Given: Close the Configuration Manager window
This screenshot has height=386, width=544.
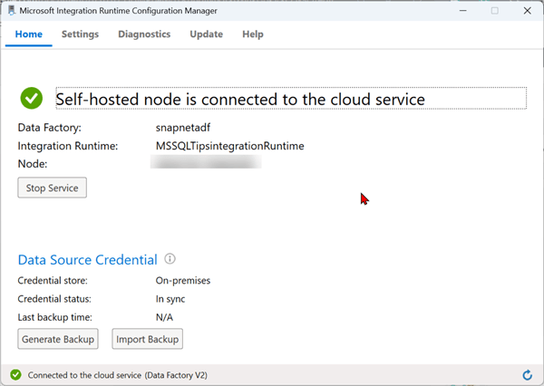Looking at the screenshot, I should 528,10.
